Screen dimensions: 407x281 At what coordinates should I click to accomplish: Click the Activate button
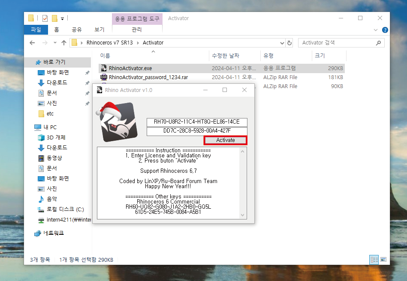[x=225, y=140]
